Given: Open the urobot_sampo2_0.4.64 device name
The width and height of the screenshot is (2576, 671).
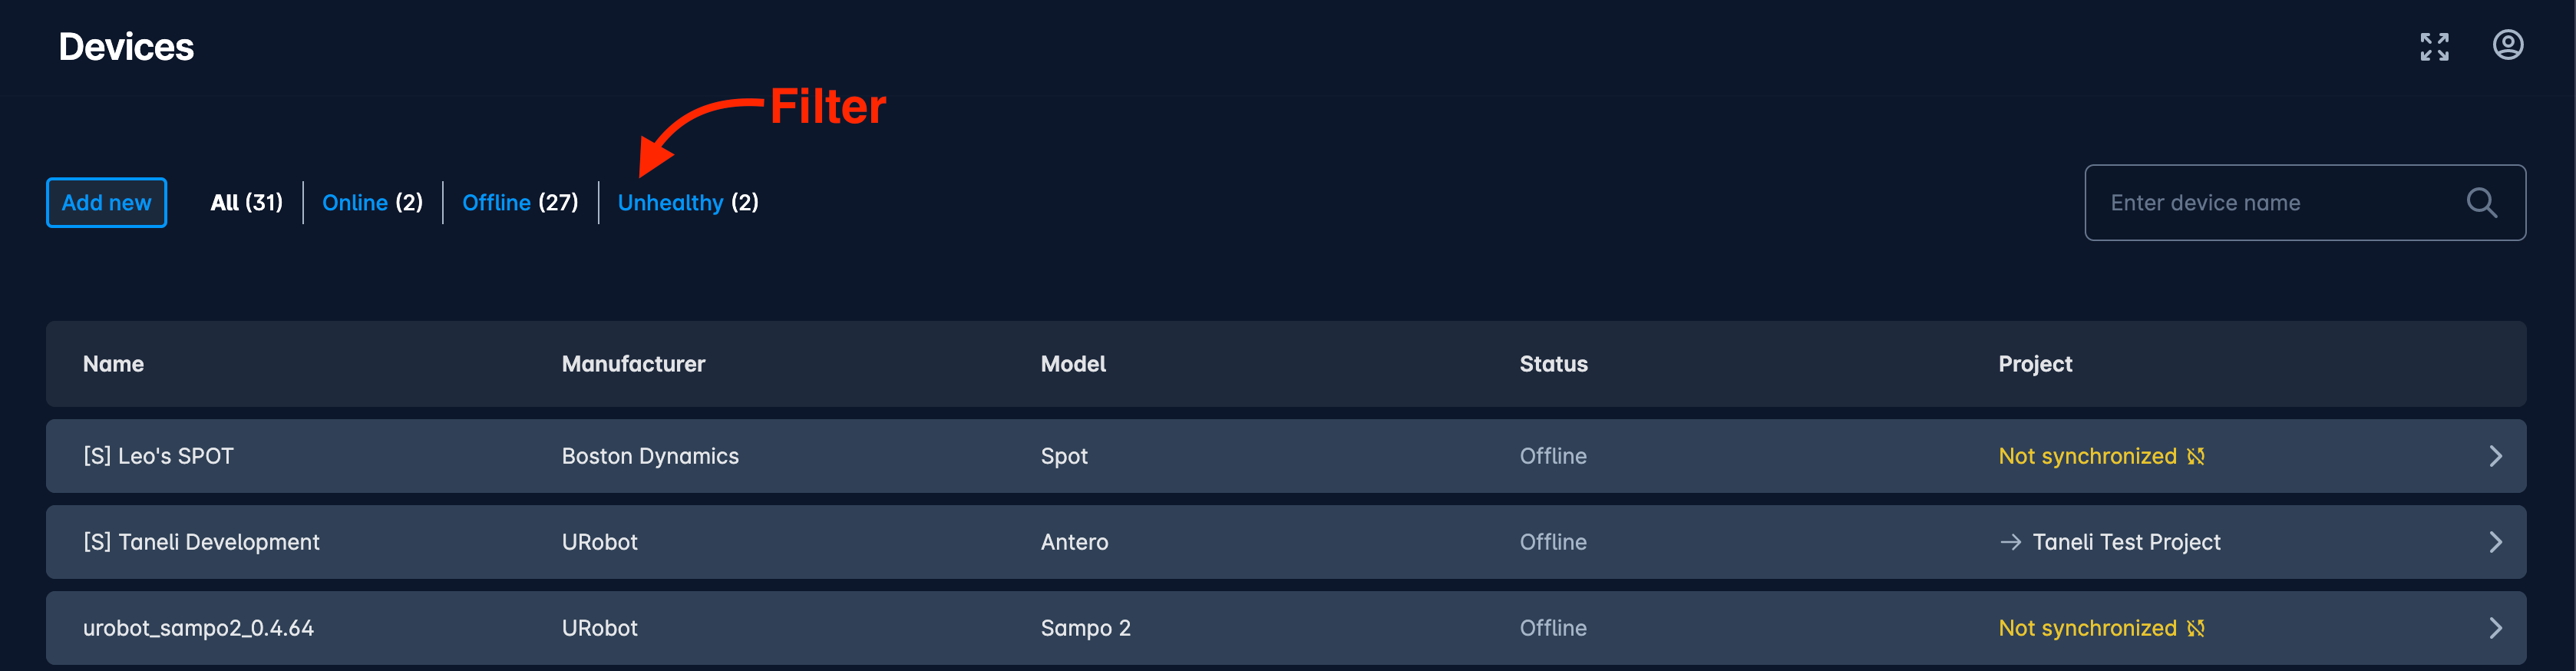Looking at the screenshot, I should [198, 628].
